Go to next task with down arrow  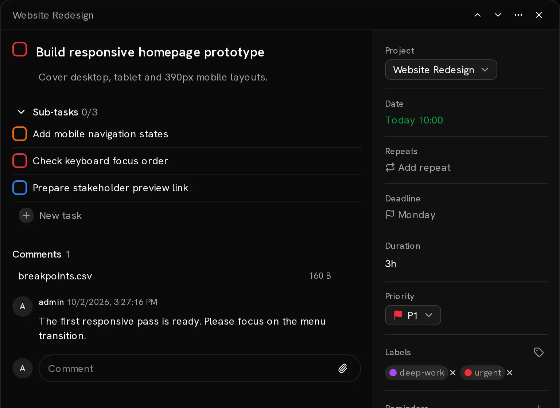pos(498,15)
